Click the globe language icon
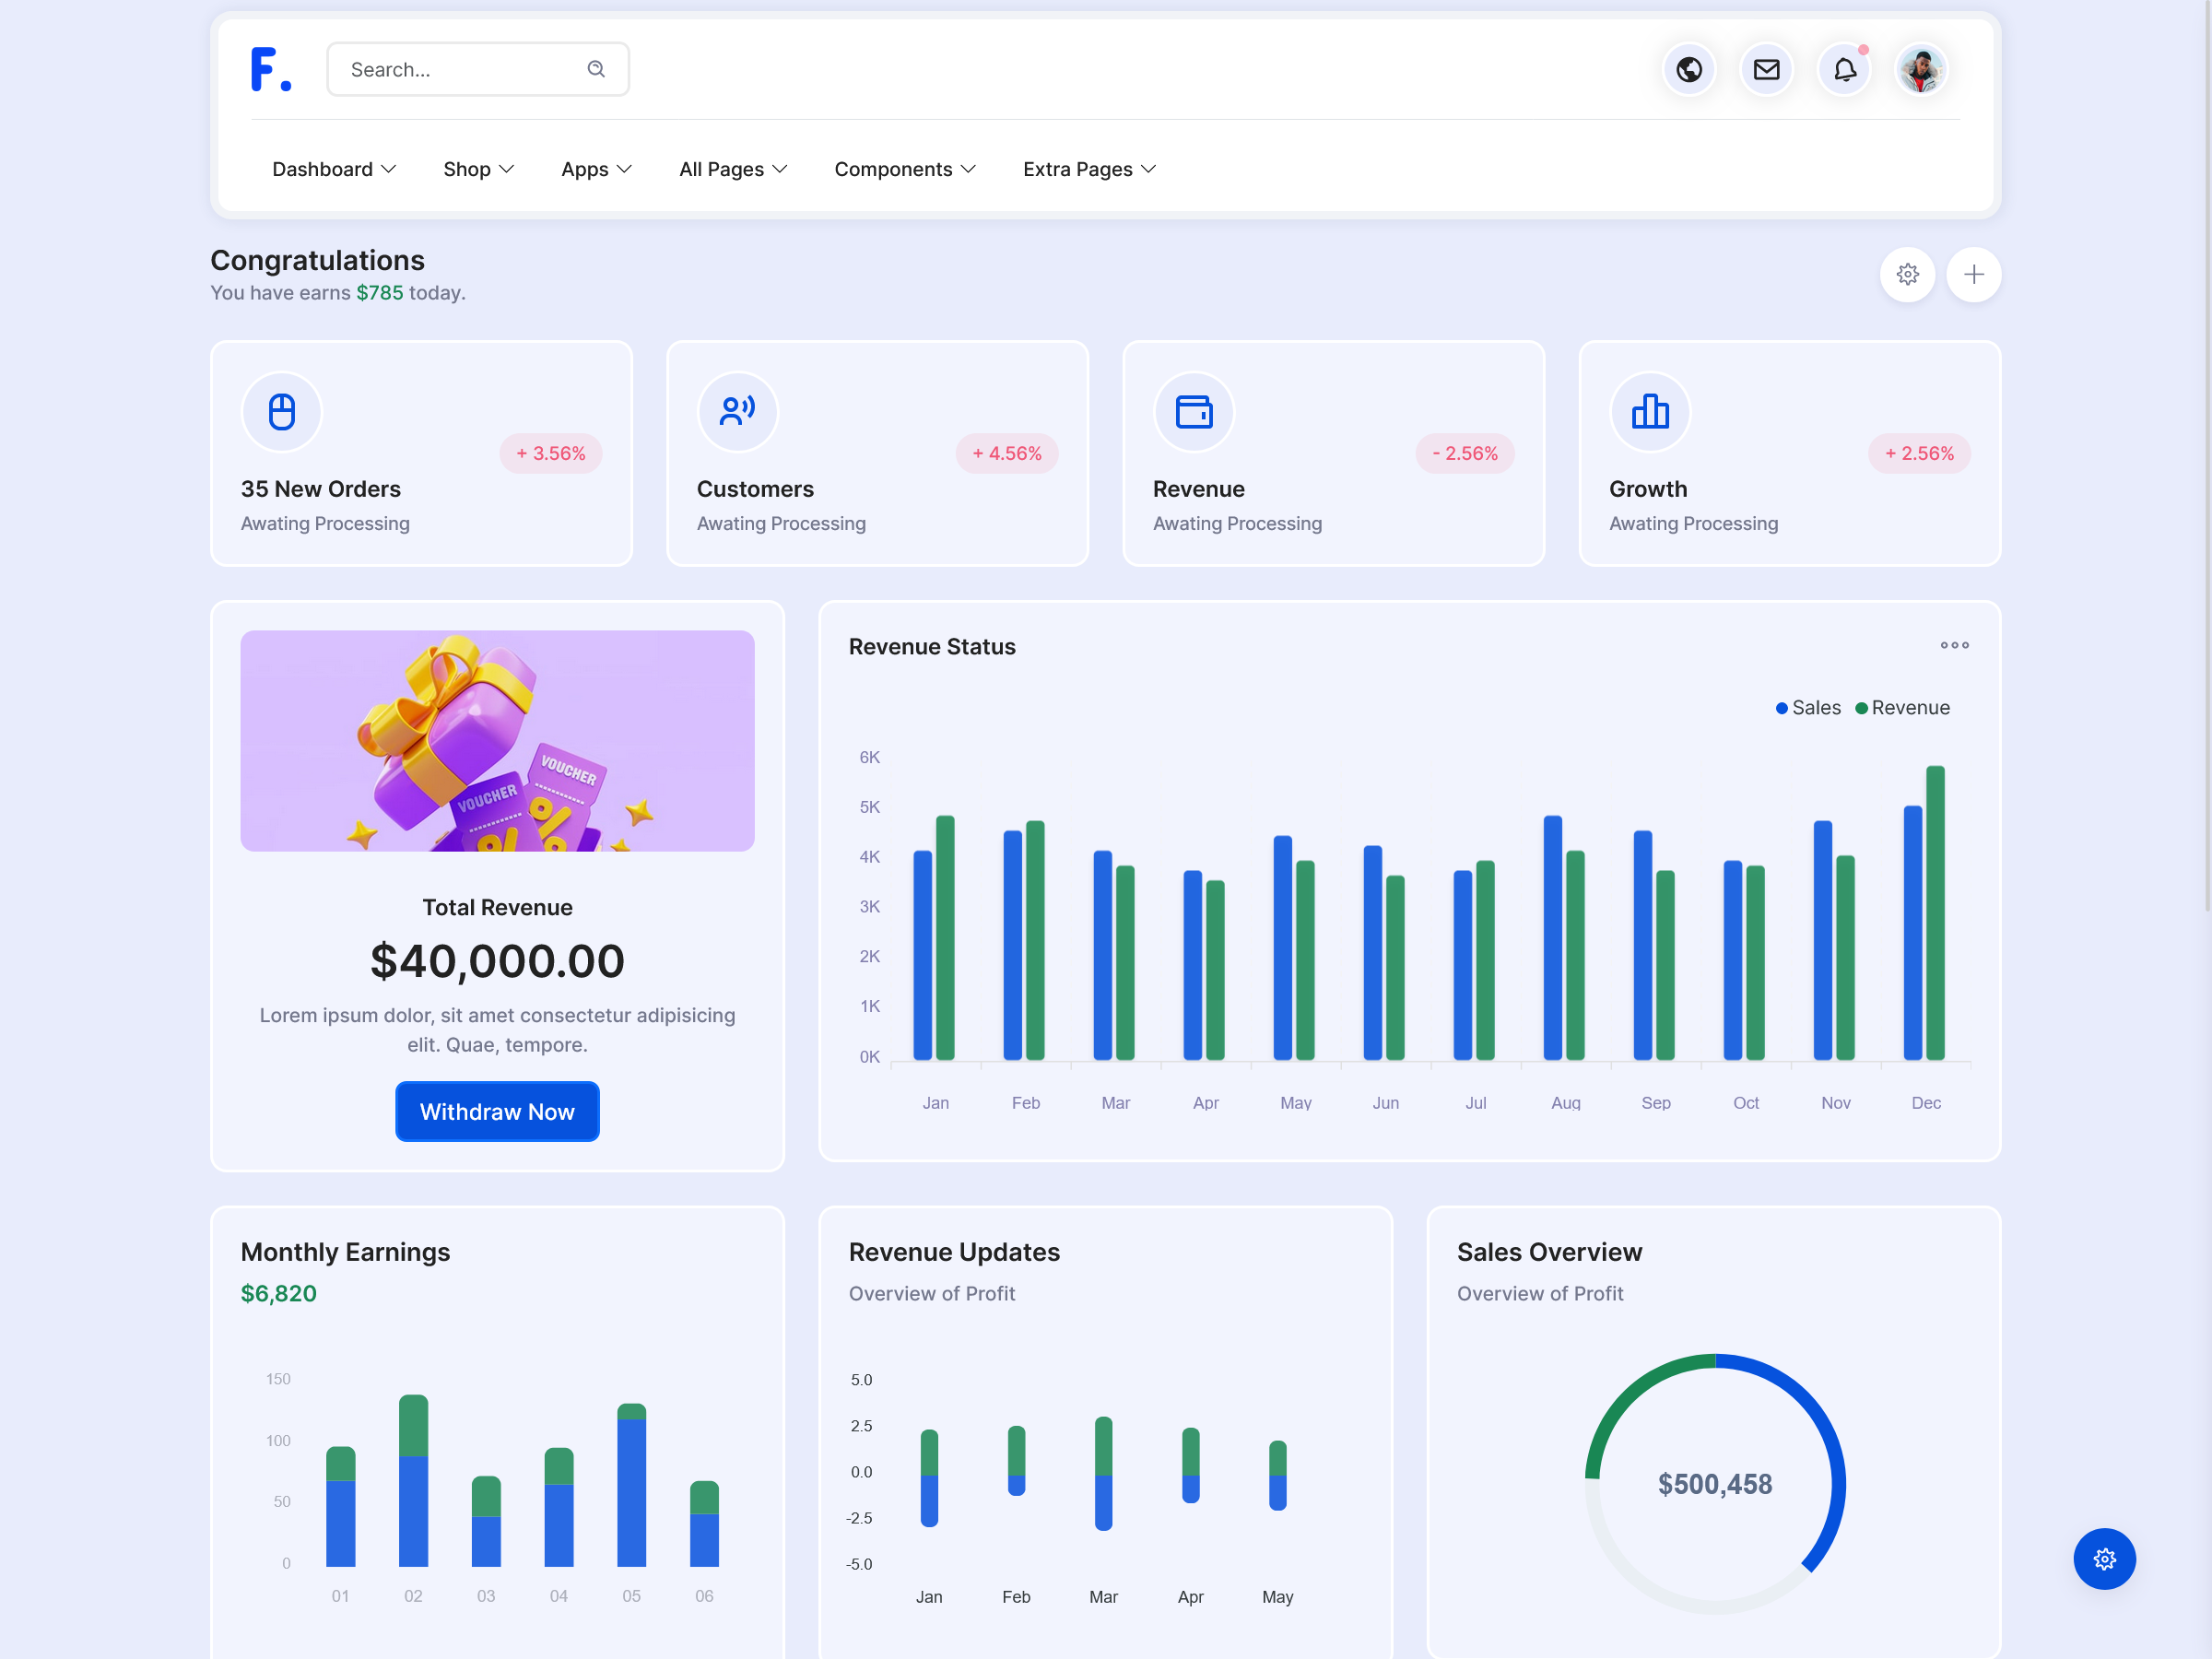2212x1659 pixels. 1689,69
